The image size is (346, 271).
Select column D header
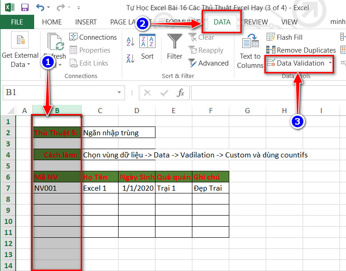click(137, 110)
